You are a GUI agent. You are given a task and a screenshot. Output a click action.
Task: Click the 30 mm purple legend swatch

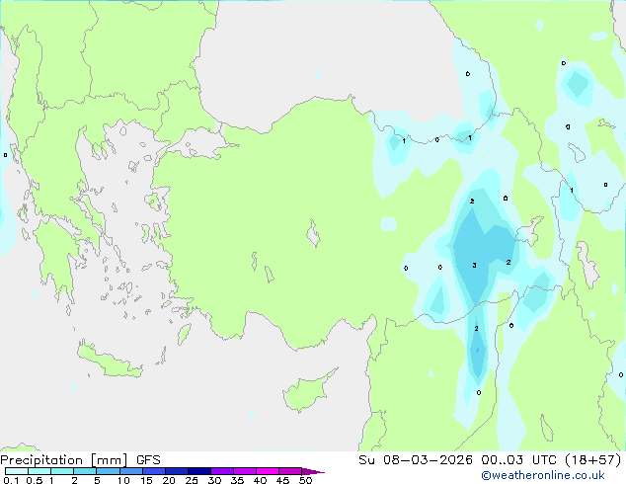(x=222, y=471)
